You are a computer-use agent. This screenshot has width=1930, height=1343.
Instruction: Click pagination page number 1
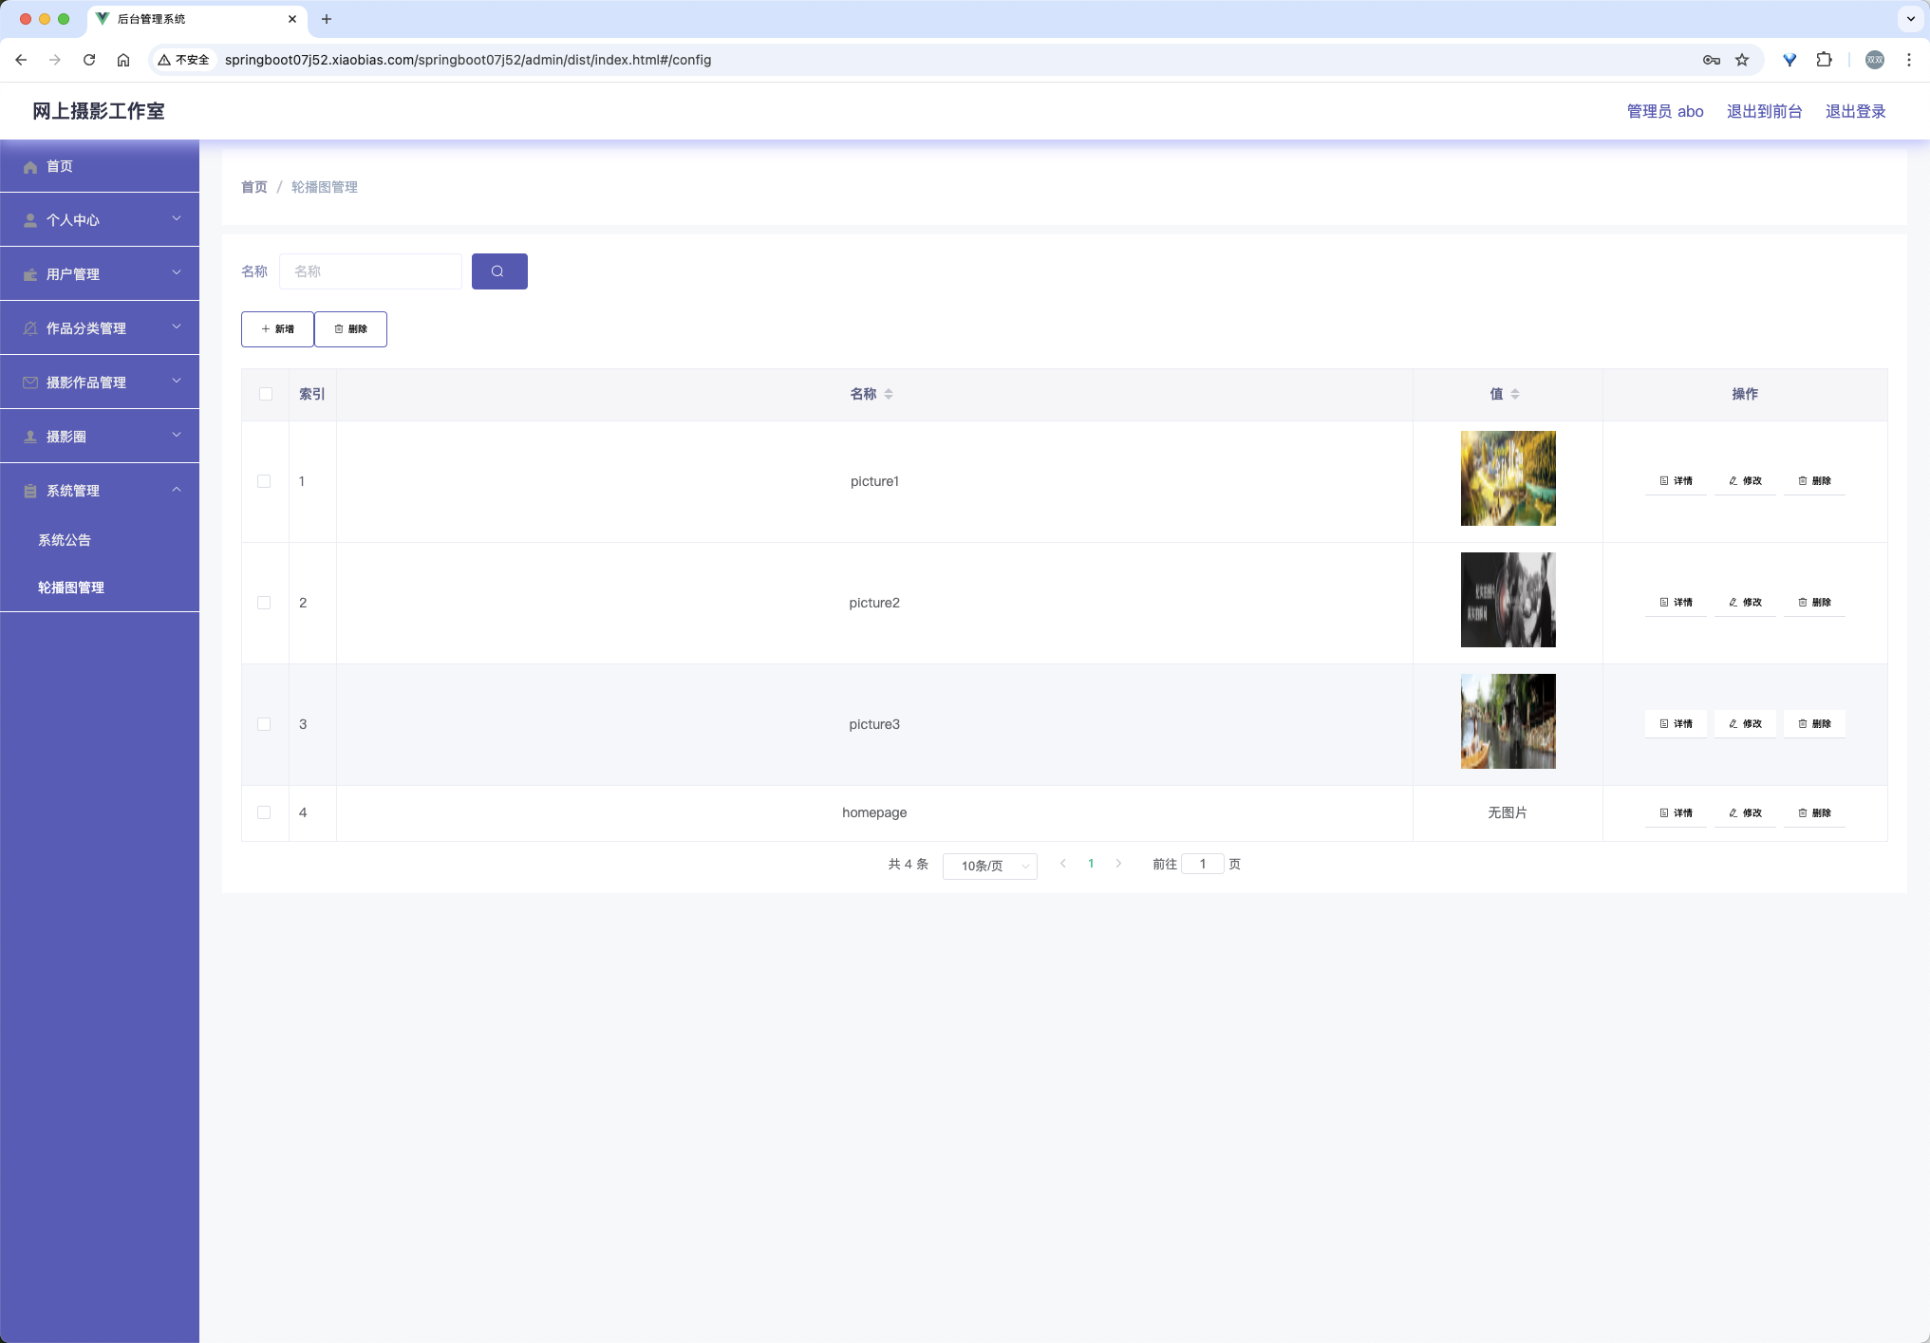[x=1091, y=864]
